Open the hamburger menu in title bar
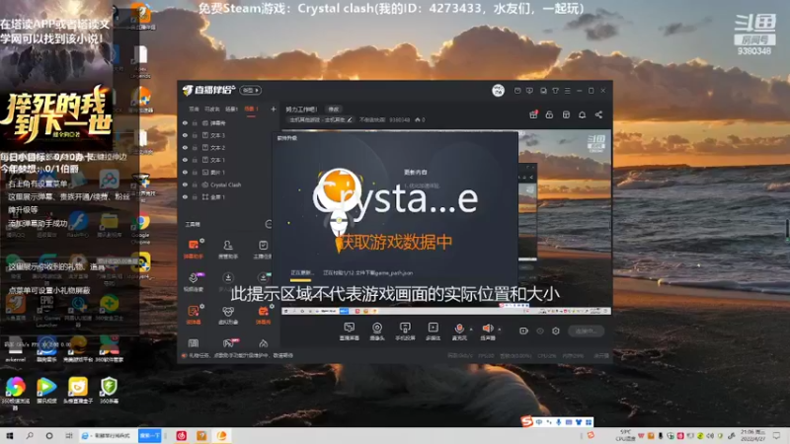The height and width of the screenshot is (444, 790). 567,91
